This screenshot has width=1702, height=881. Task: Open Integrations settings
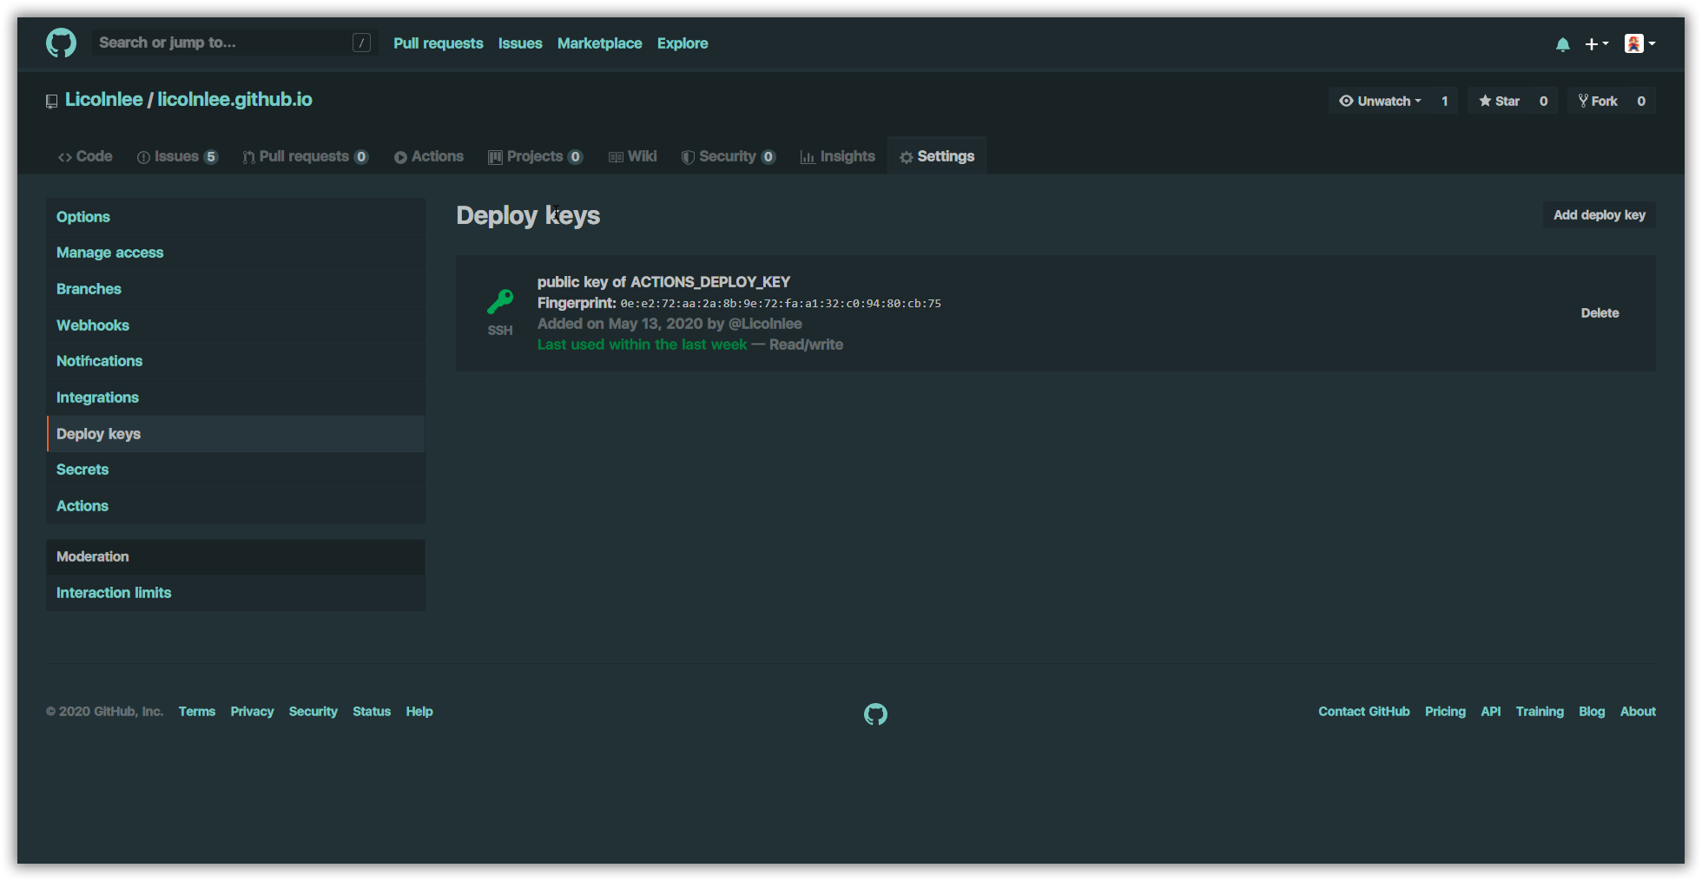235,398
